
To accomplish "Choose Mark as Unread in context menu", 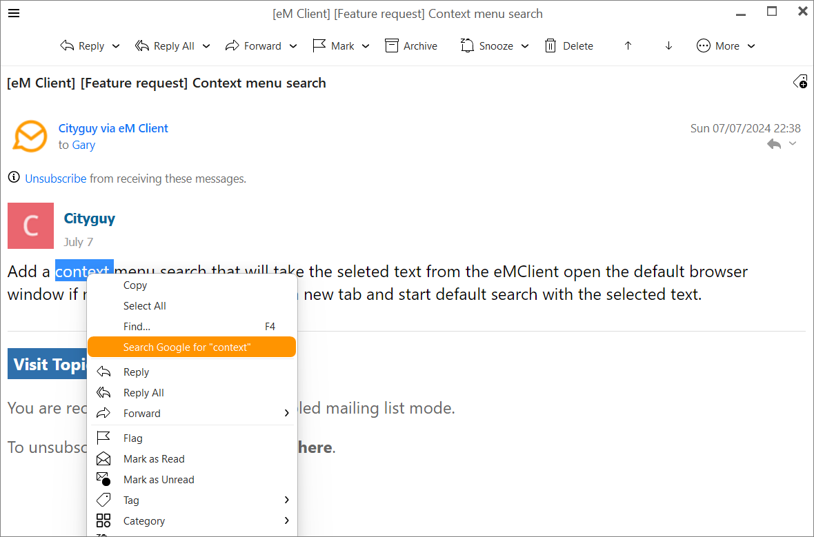I will click(x=192, y=480).
